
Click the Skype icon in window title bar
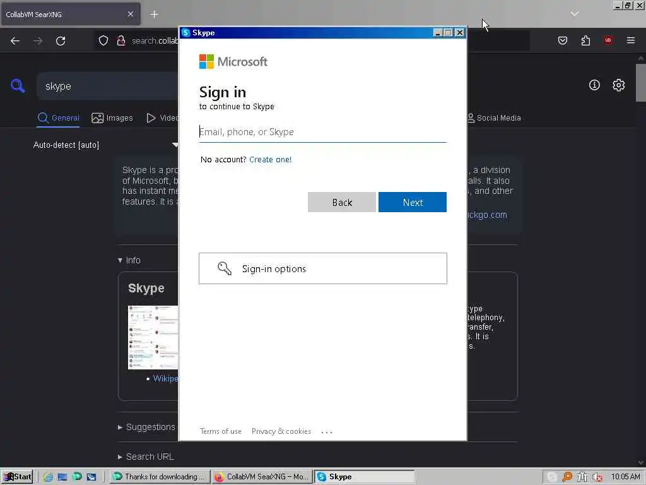(186, 33)
